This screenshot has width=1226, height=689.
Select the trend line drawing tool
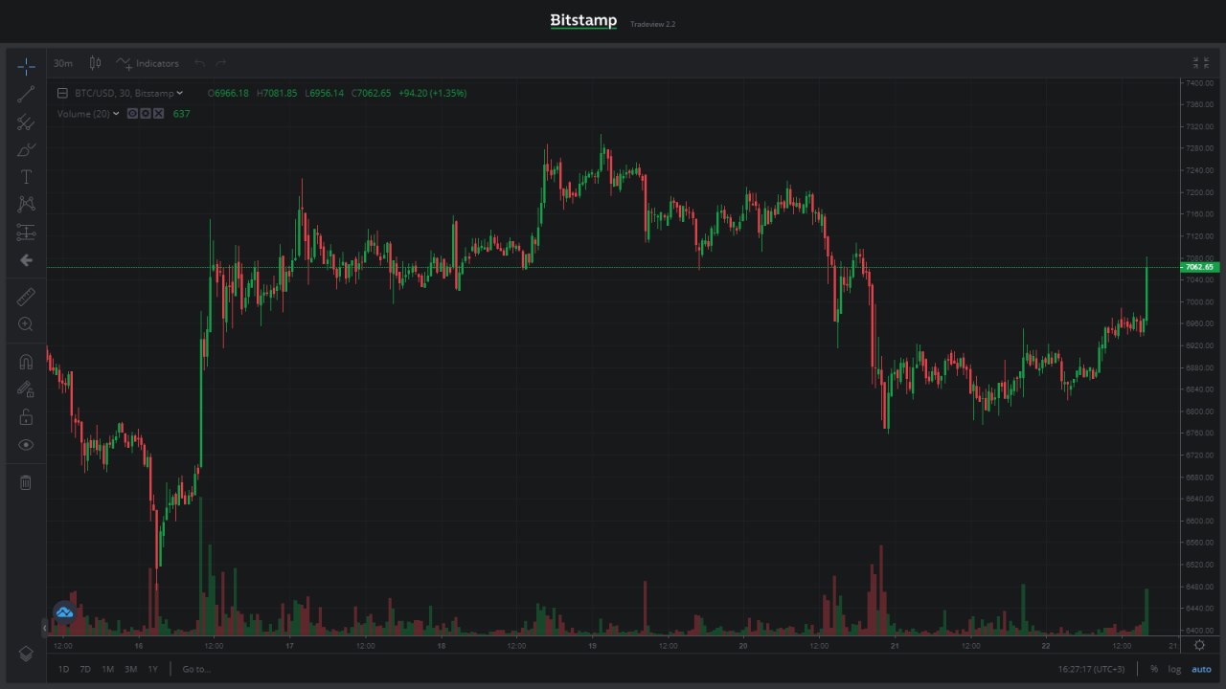click(26, 94)
